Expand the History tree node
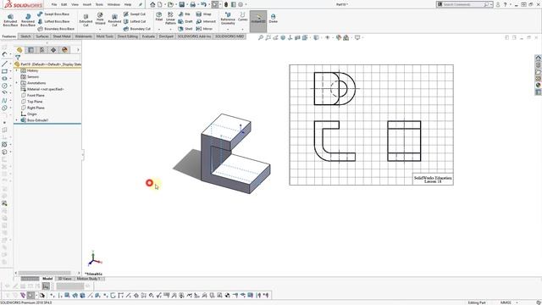 16,70
